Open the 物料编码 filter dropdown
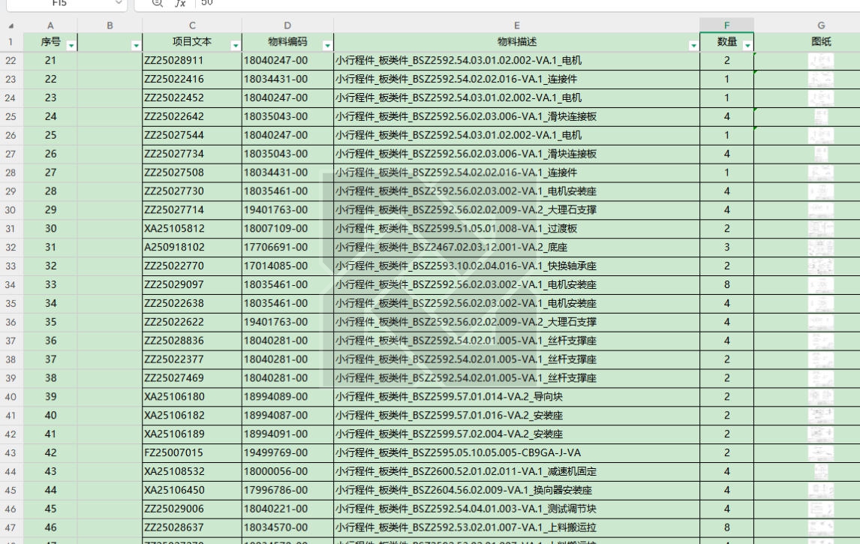The height and width of the screenshot is (544, 860). (x=327, y=47)
